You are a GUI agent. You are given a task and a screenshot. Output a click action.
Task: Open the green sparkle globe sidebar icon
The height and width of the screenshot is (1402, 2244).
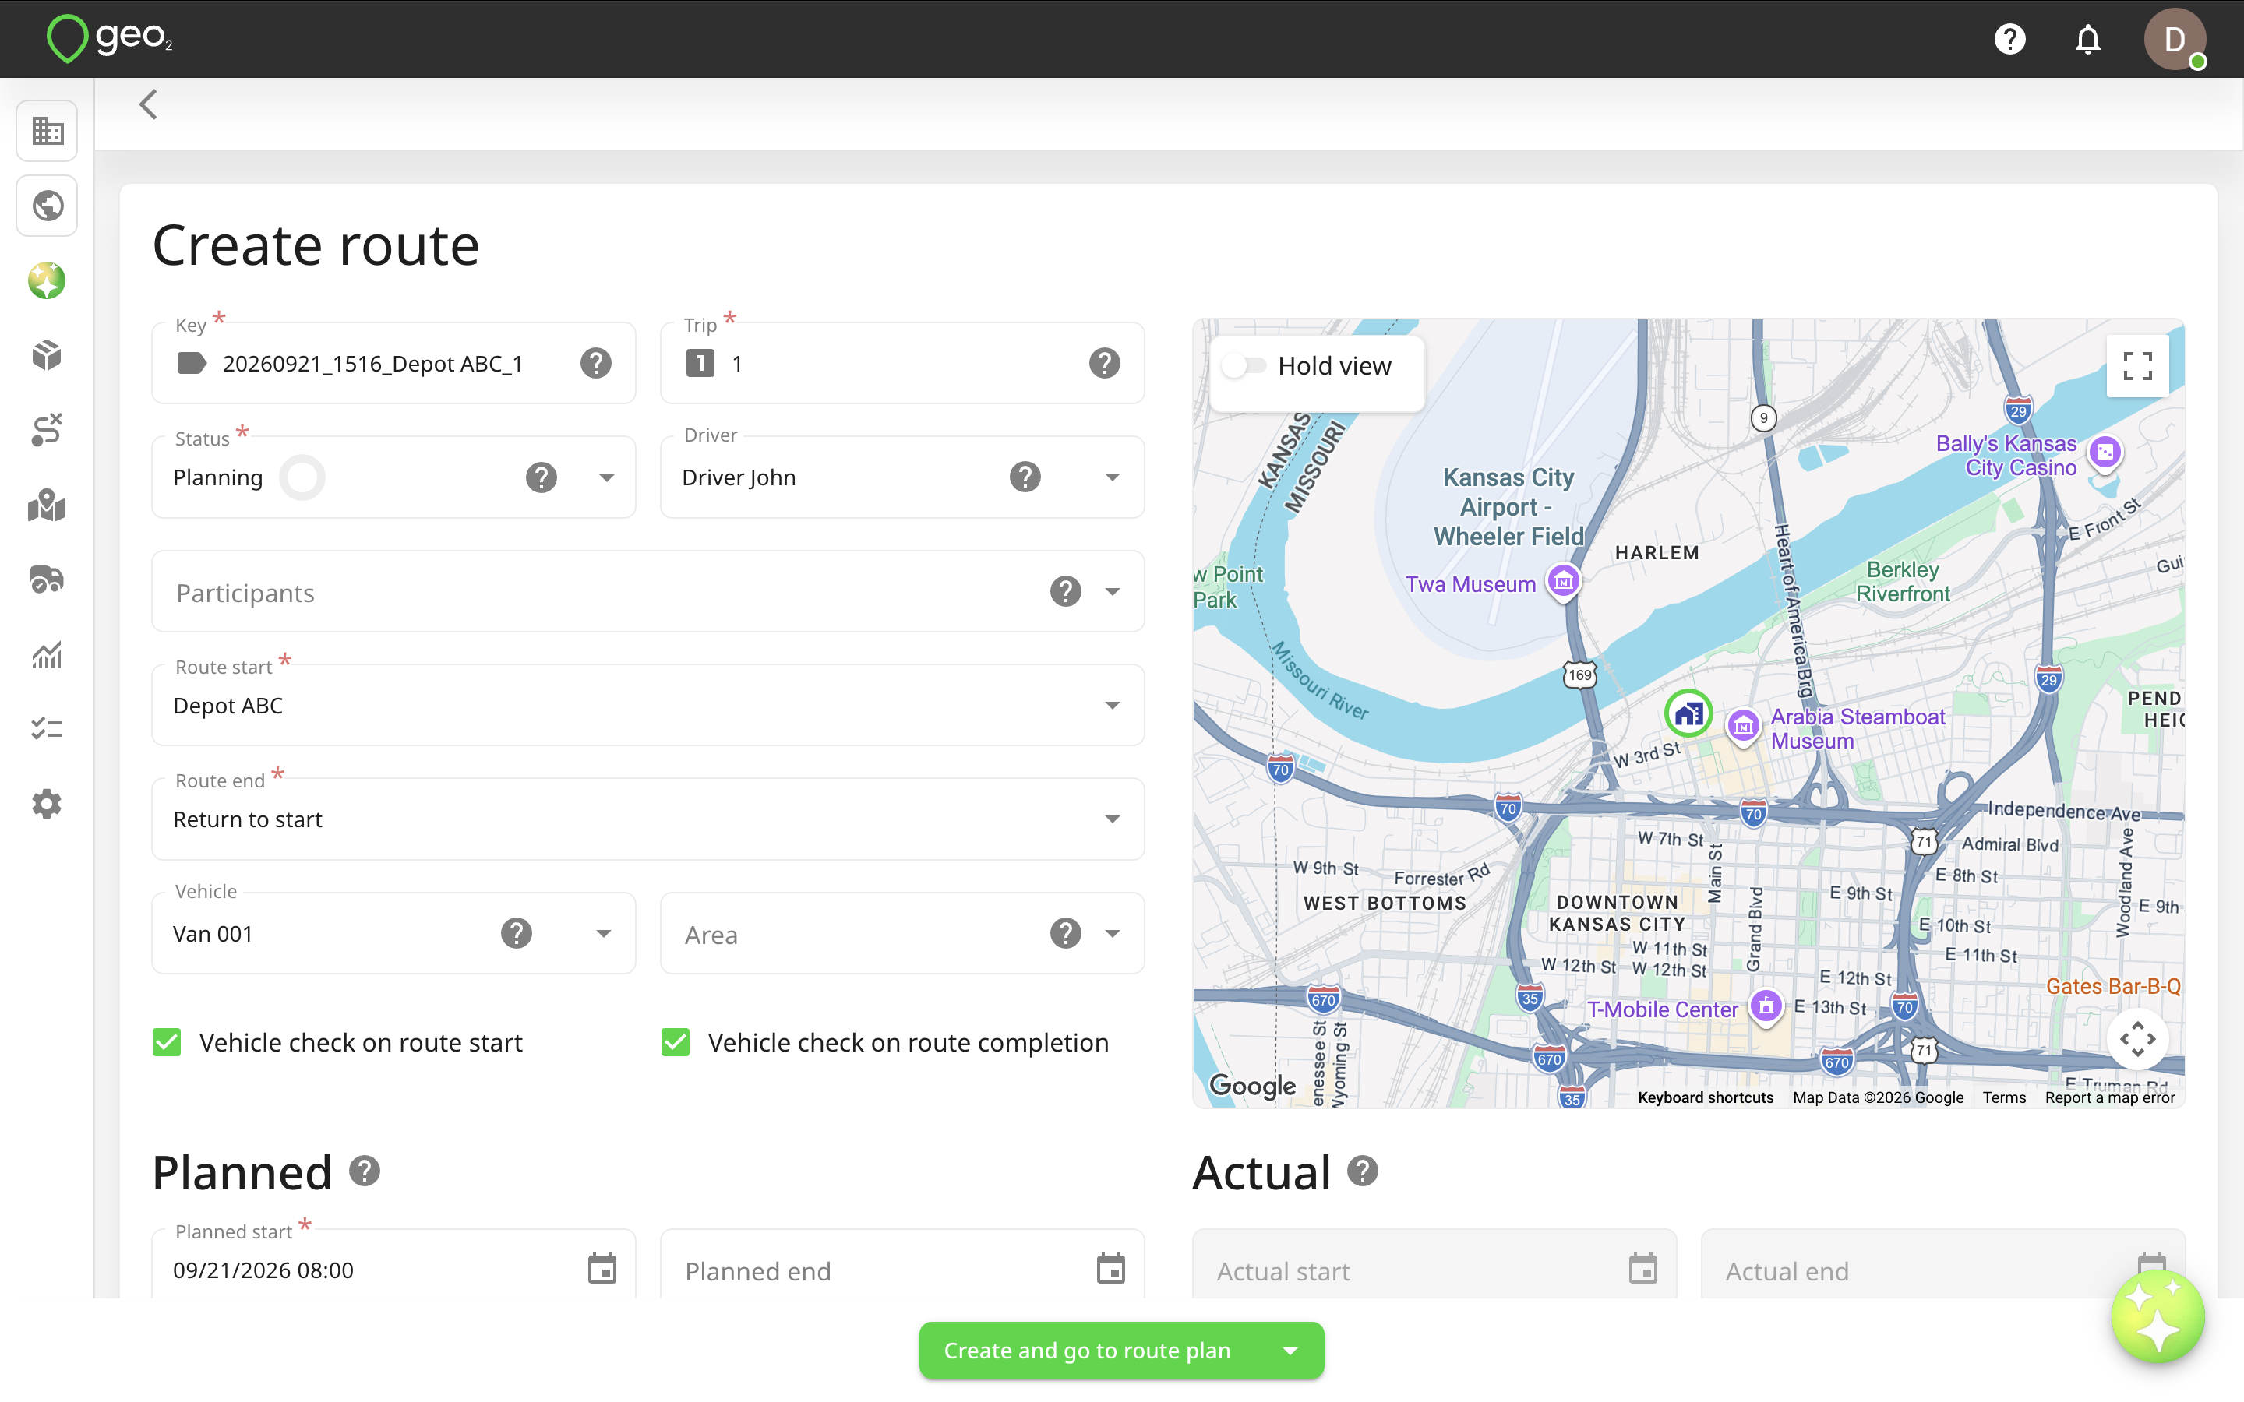click(x=48, y=281)
